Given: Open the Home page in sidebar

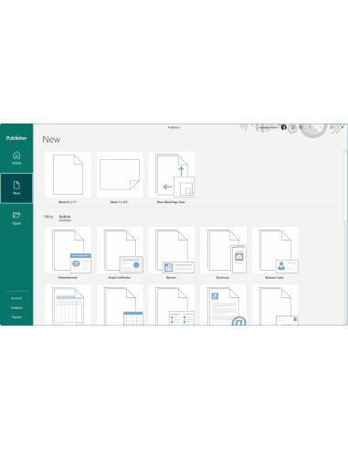Looking at the screenshot, I should pos(16,158).
